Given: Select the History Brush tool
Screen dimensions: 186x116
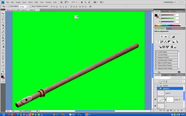Looking at the screenshot, I should click(x=3, y=41).
